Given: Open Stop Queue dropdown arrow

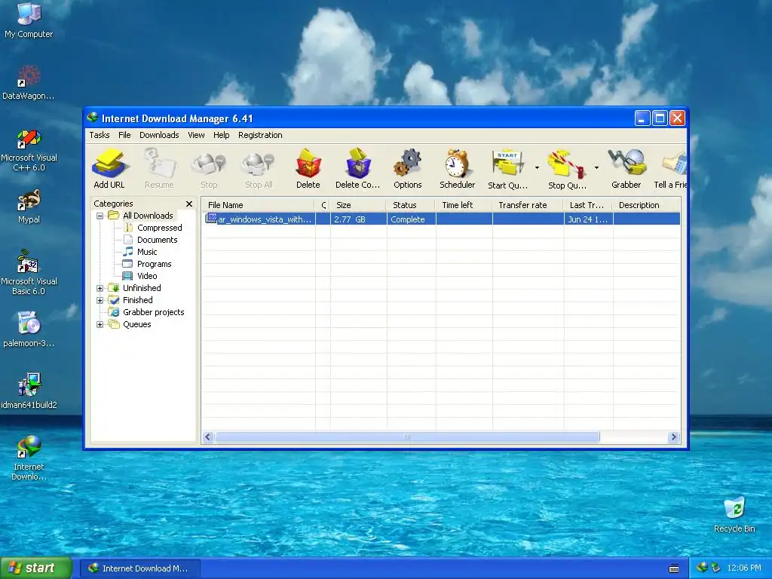Looking at the screenshot, I should pos(596,168).
